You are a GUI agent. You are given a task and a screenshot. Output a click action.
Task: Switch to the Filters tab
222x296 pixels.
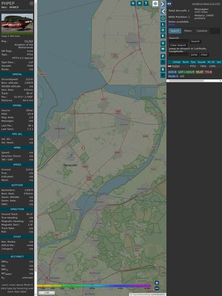[x=188, y=31]
